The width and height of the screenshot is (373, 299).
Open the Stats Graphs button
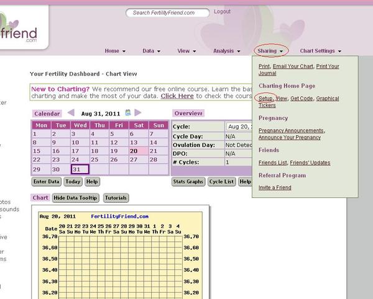(188, 182)
